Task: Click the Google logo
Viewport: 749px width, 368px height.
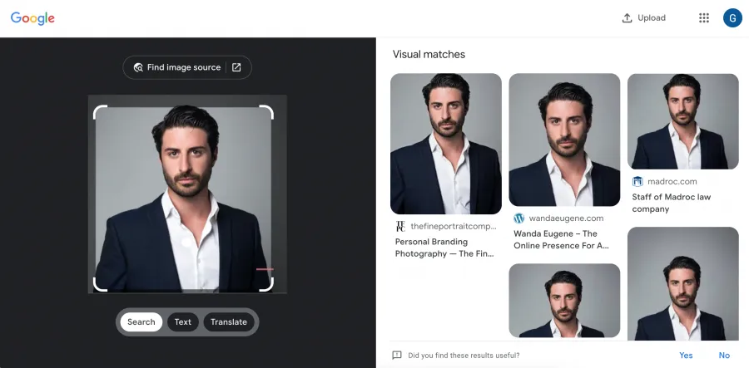Action: click(x=32, y=18)
